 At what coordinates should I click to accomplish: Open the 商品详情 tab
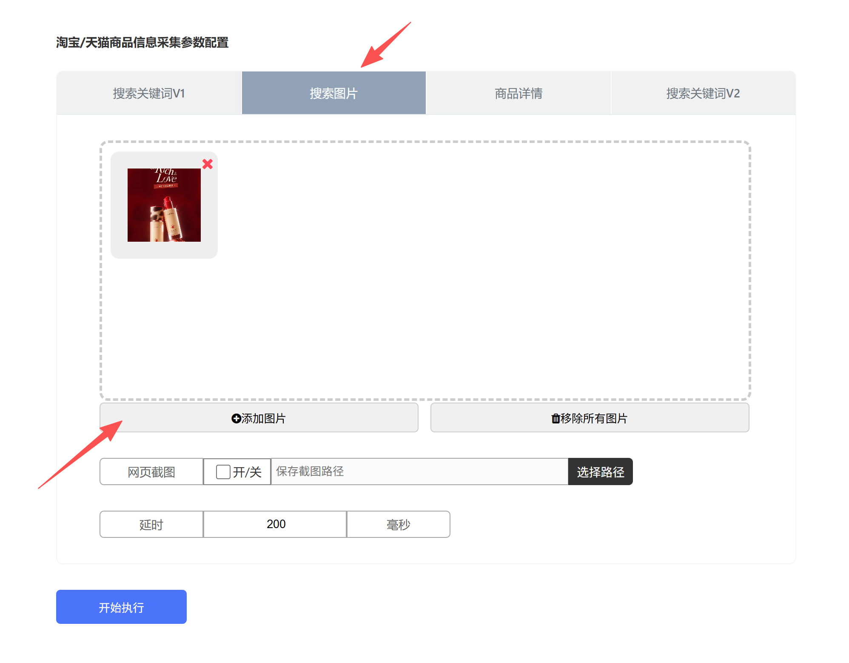pyautogui.click(x=519, y=93)
